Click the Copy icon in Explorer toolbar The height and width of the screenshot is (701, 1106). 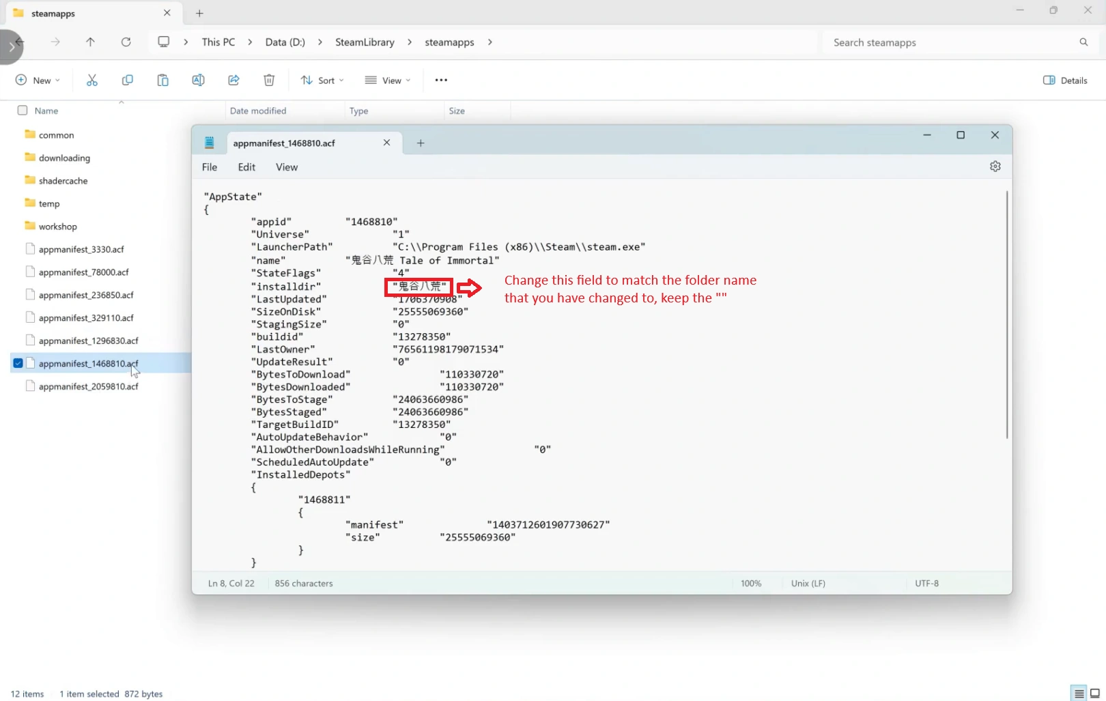[x=128, y=80]
